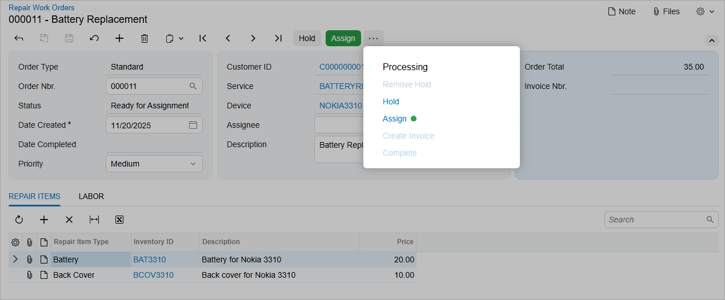Go to the first record

point(203,38)
